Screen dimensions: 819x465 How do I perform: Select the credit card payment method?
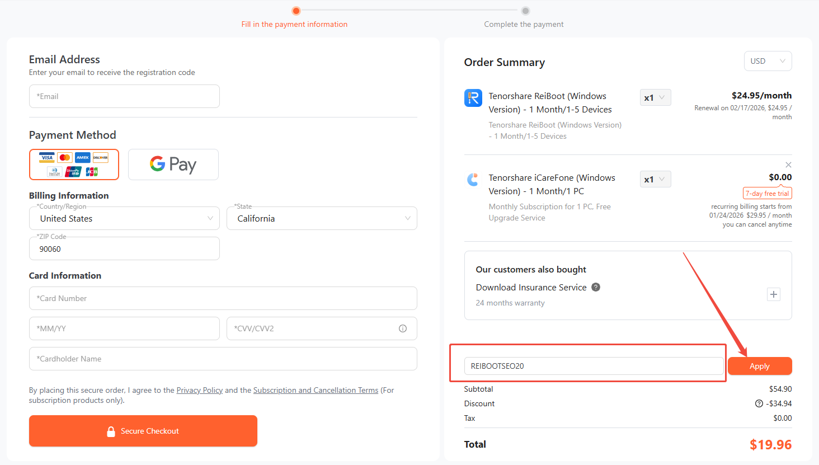(74, 165)
